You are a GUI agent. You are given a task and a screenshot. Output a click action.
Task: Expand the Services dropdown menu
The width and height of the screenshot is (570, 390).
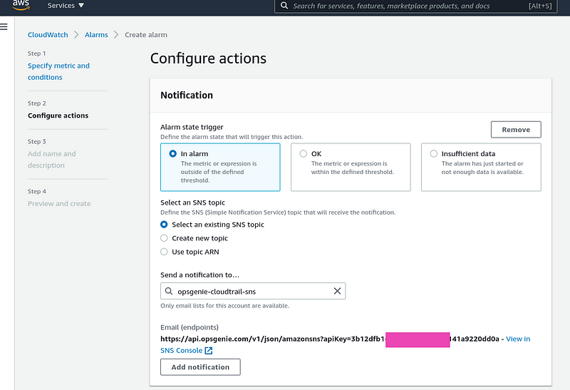coord(66,6)
